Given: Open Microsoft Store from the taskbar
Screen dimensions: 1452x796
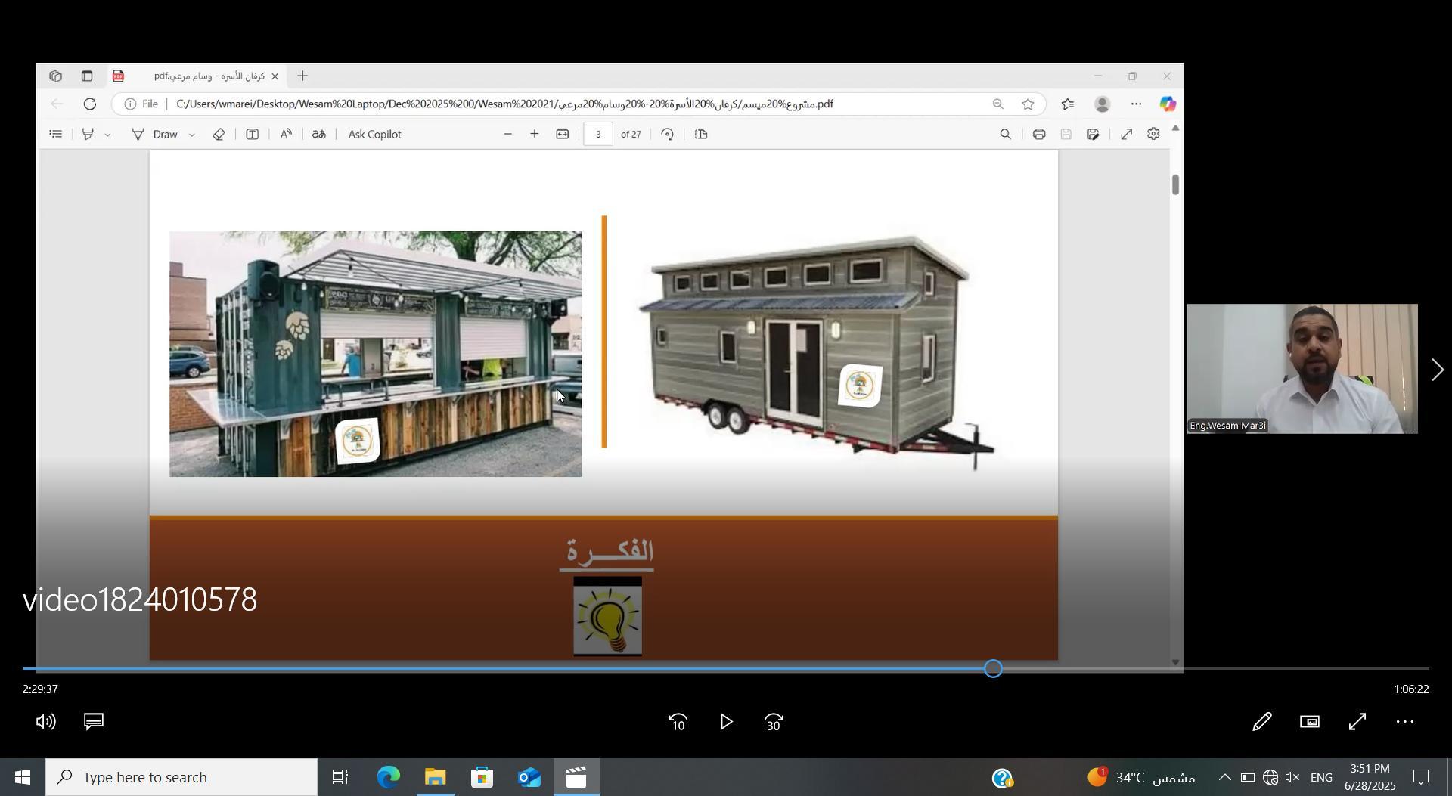Looking at the screenshot, I should tap(482, 777).
